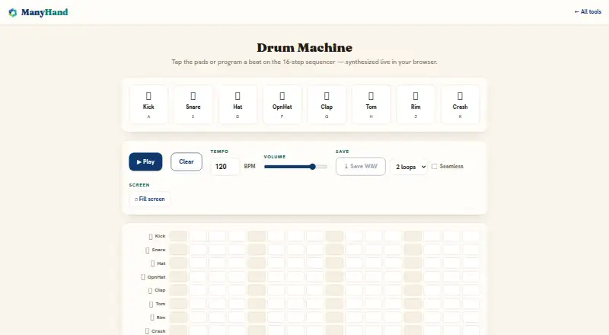Toggle Hat row step 1
This screenshot has height=335, width=609.
[178, 263]
